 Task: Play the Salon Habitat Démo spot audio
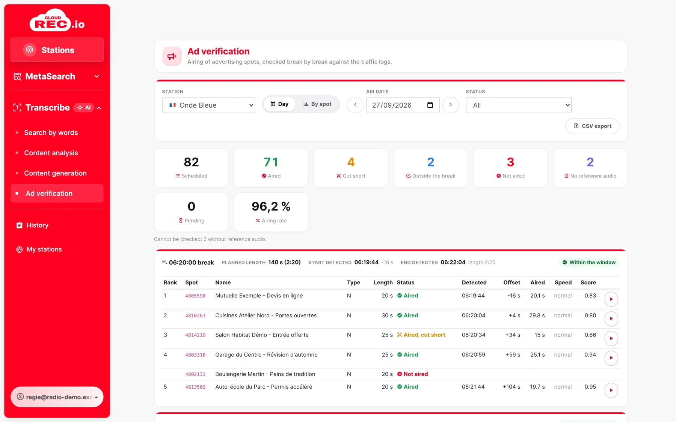(x=611, y=338)
